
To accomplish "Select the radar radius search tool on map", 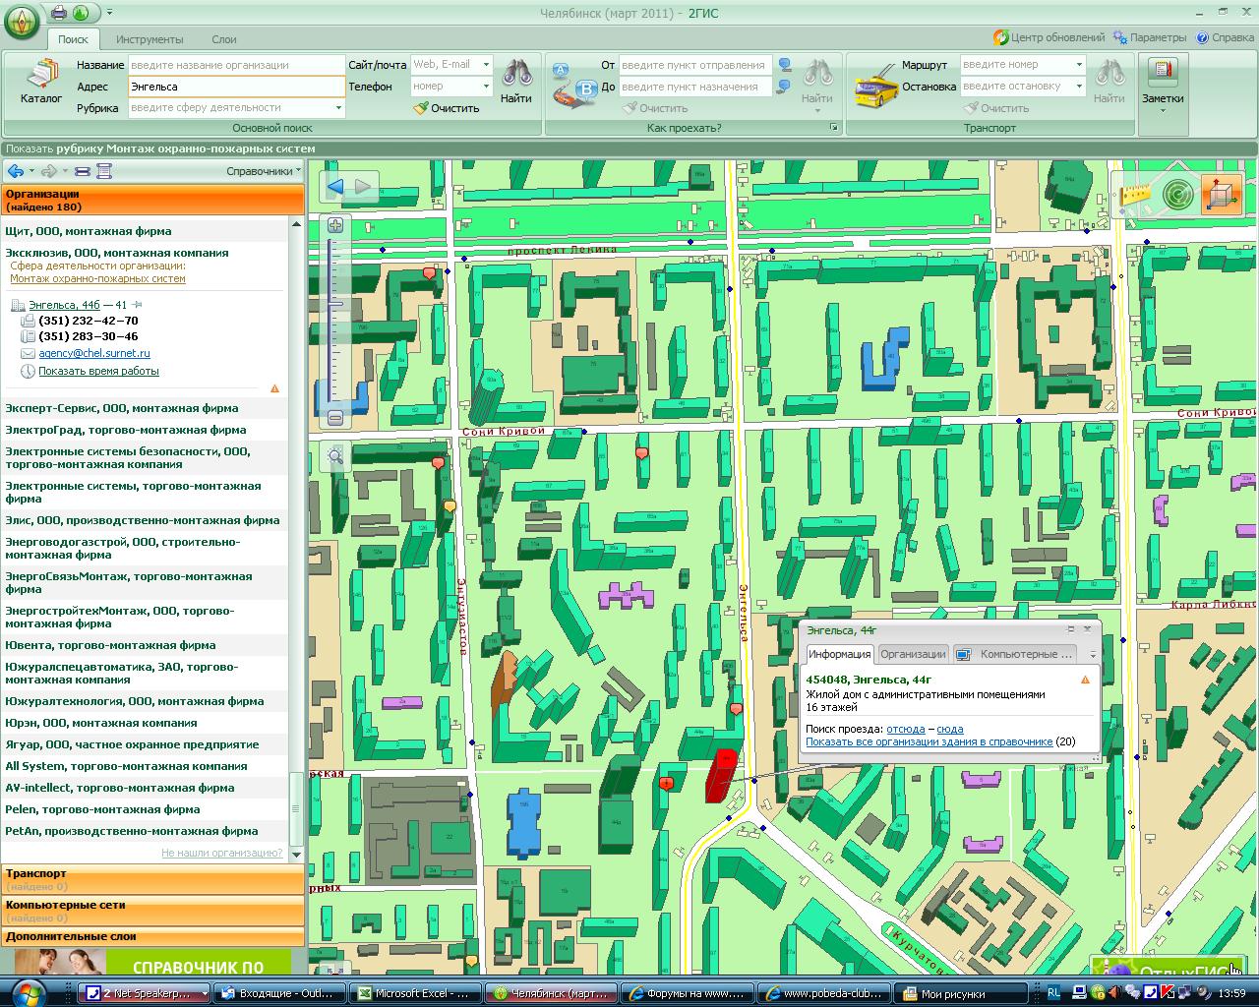I will click(1177, 195).
